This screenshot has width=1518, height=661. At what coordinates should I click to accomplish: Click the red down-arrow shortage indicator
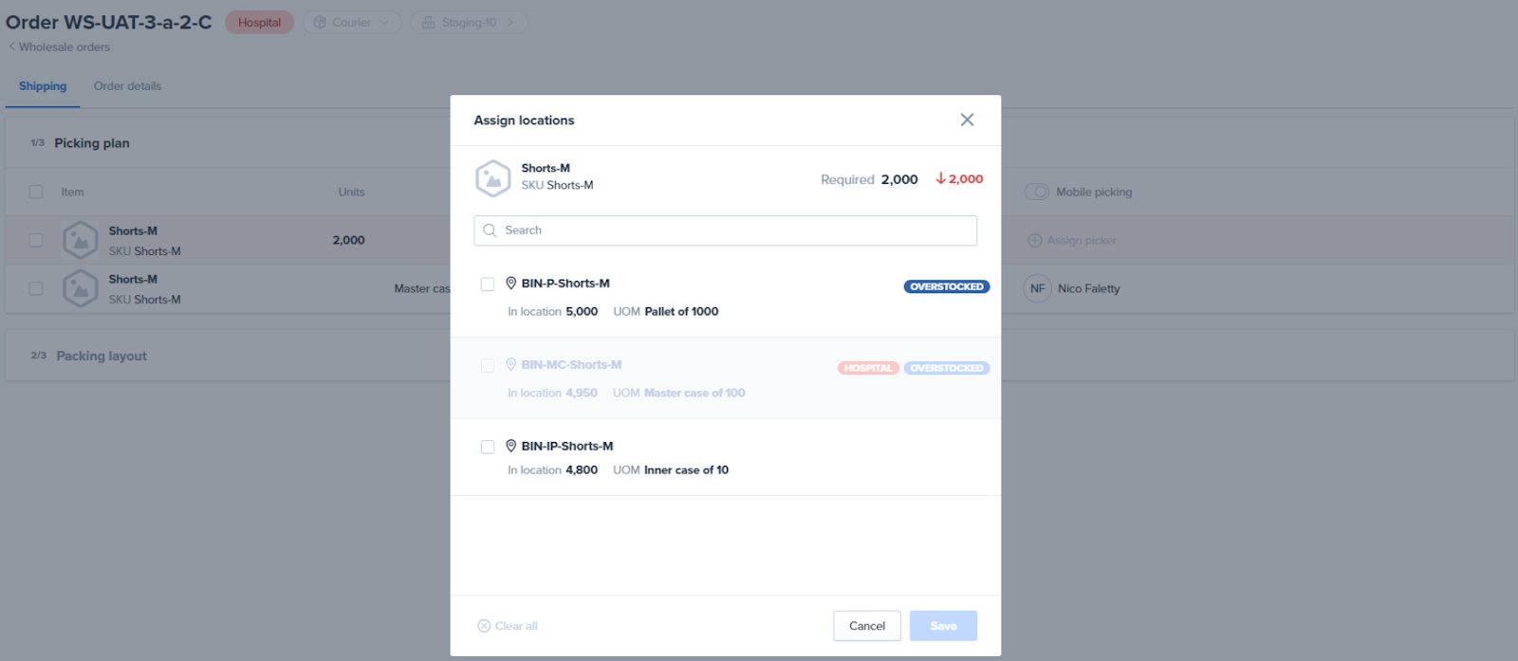[941, 178]
